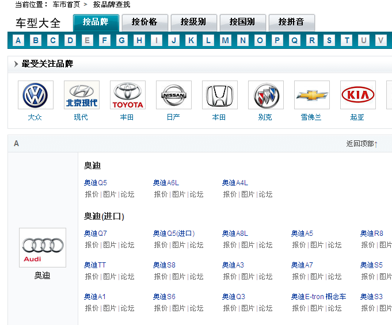392x325 pixels.
Task: Jump to letter S brands
Action: click(329, 40)
